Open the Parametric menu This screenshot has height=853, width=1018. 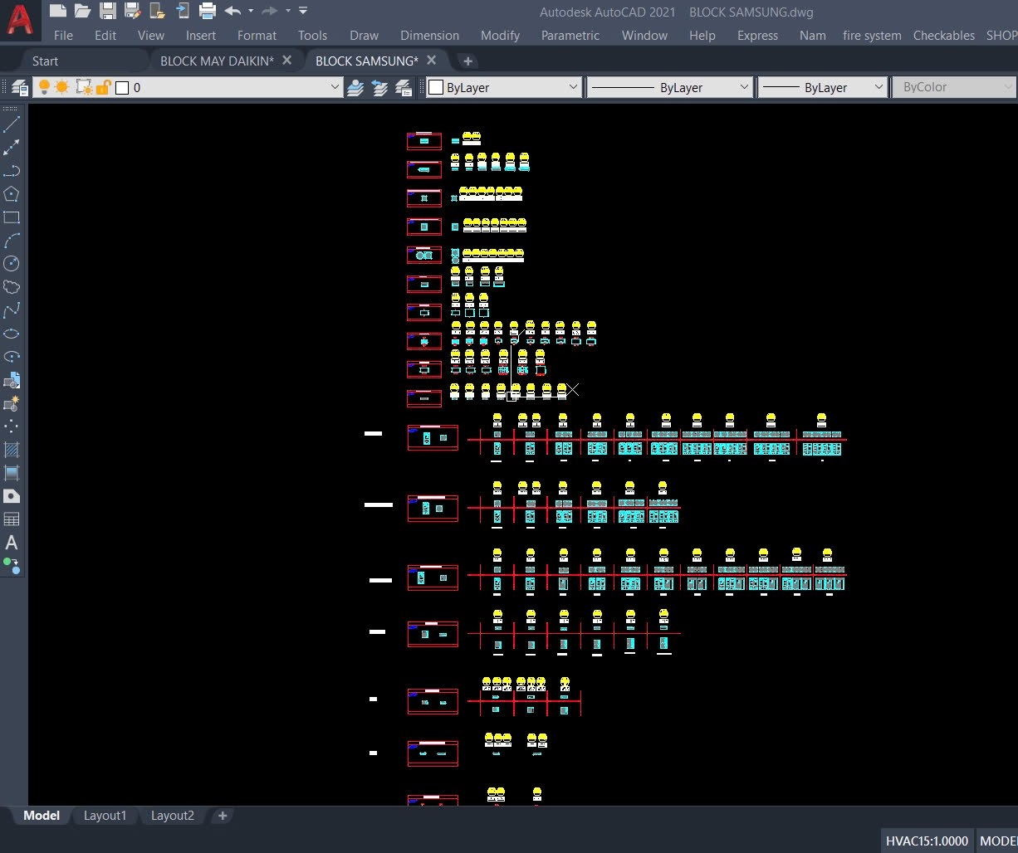pyautogui.click(x=570, y=36)
